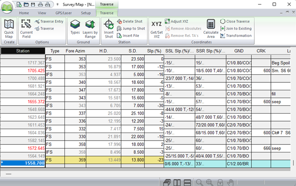Open print preview from quick access toolbar
The width and height of the screenshot is (296, 186).
coord(47,4)
